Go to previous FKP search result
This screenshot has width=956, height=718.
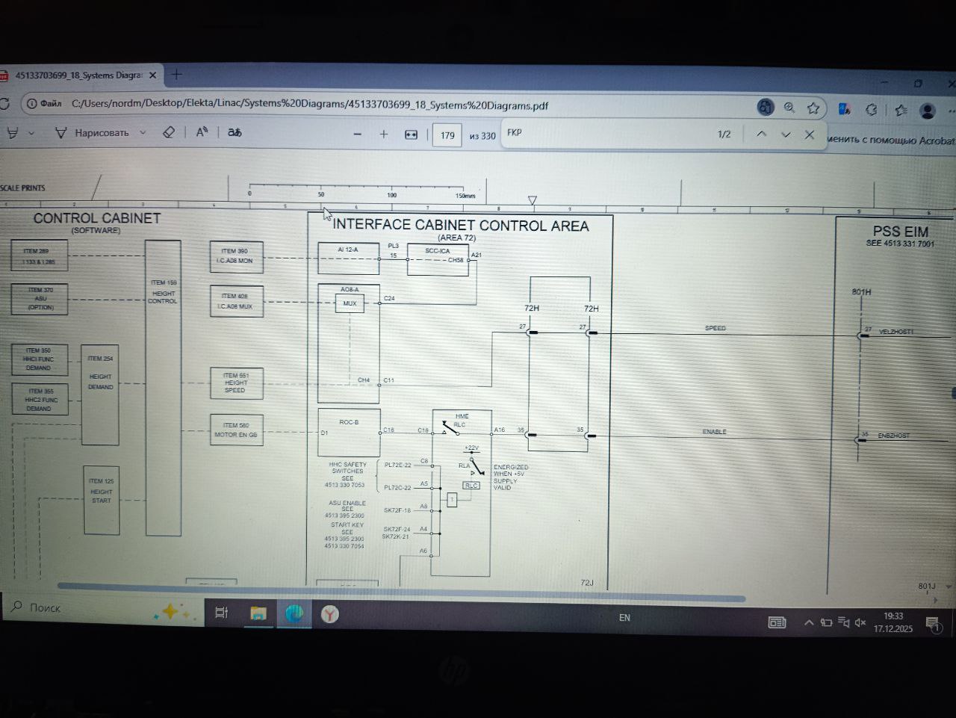coord(761,134)
